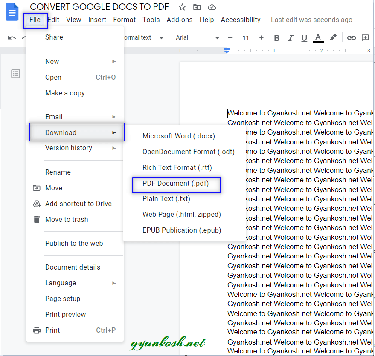Download as Microsoft Word (.docx)
This screenshot has height=356, width=375.
(x=184, y=136)
